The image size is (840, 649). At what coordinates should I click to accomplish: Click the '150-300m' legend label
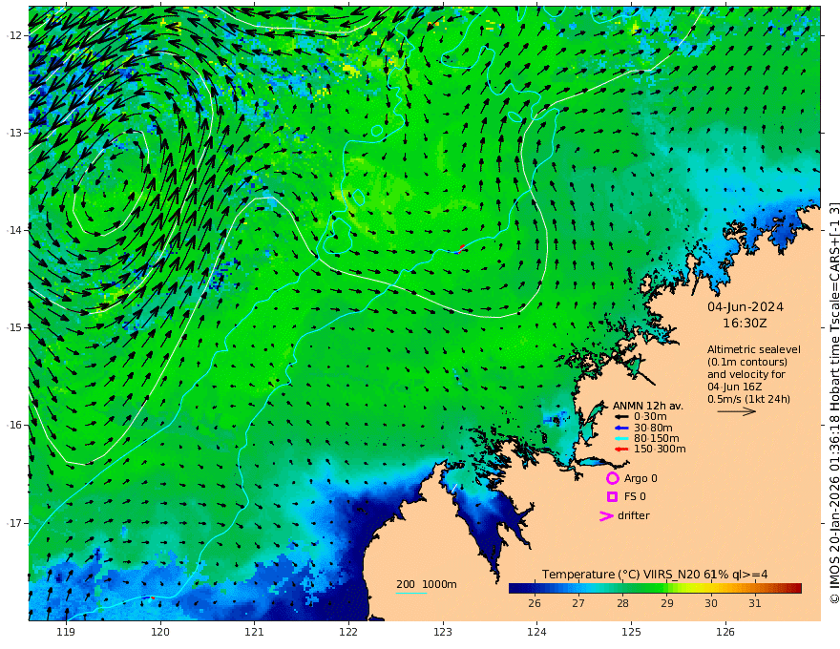pos(660,450)
